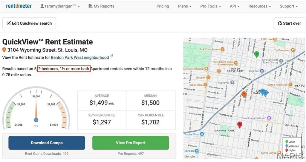Click the Rent Comp Downloads: 499 text
306x162 pixels.
click(x=47, y=154)
